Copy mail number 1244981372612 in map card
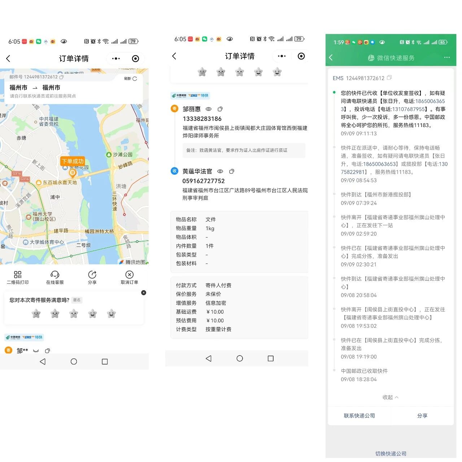This screenshot has height=462, width=462. pos(61,77)
